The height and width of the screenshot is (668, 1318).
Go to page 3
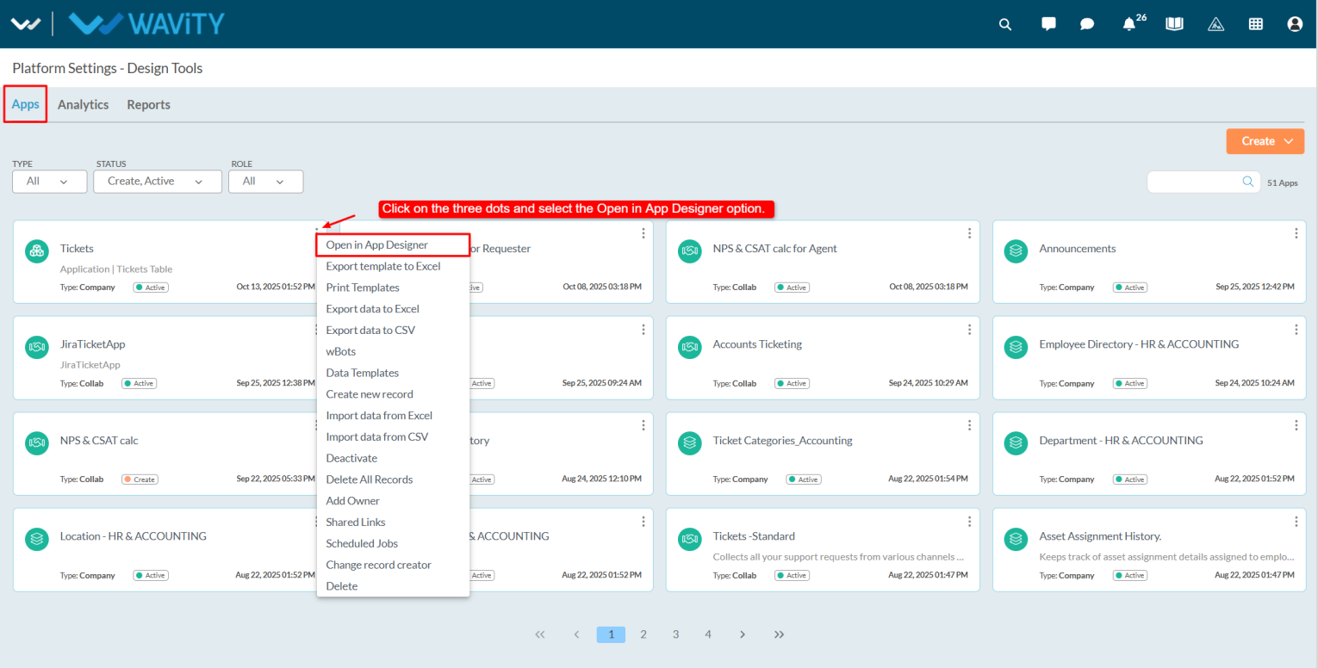676,634
